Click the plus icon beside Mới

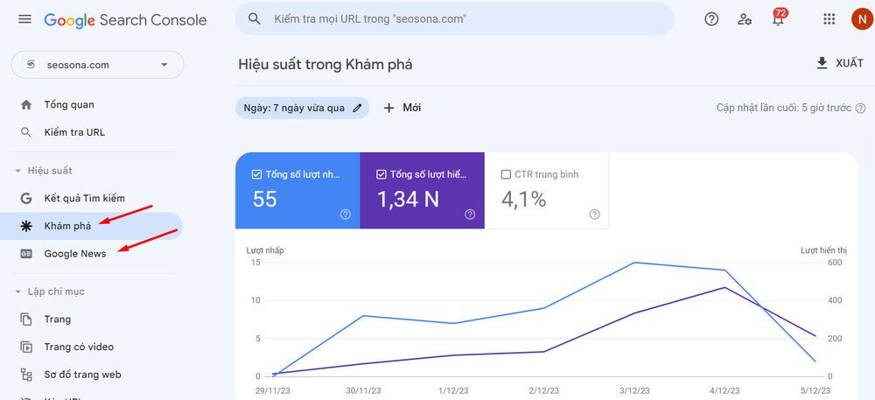[389, 109]
